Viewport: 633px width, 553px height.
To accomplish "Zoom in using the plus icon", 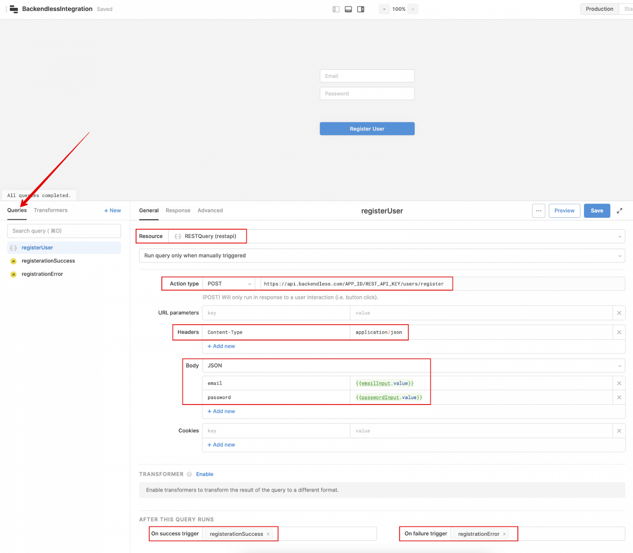I will point(413,9).
